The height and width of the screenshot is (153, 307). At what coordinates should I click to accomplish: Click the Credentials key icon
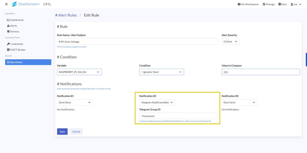click(8, 44)
